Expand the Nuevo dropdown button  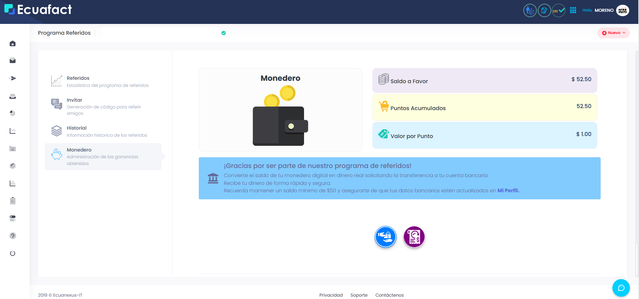[613, 33]
